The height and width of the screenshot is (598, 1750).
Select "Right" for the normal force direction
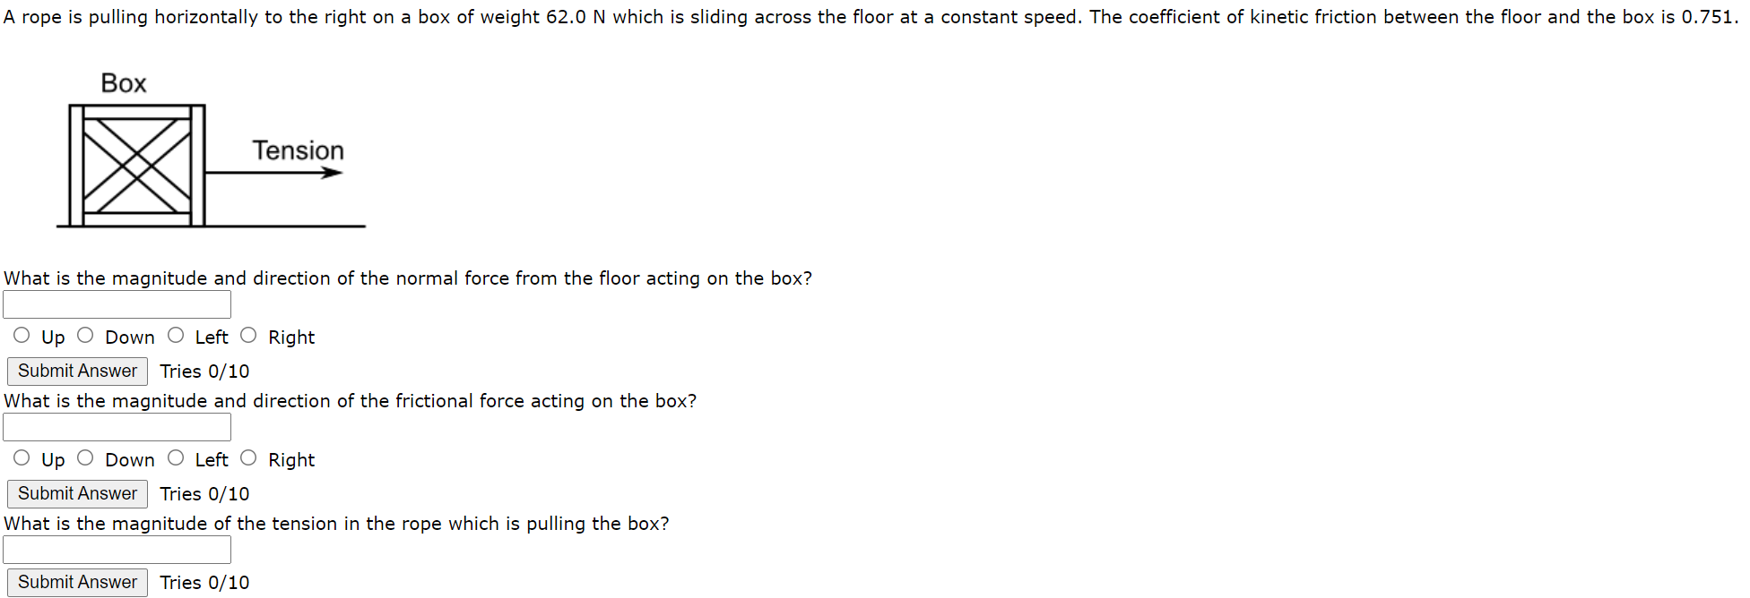(x=248, y=335)
